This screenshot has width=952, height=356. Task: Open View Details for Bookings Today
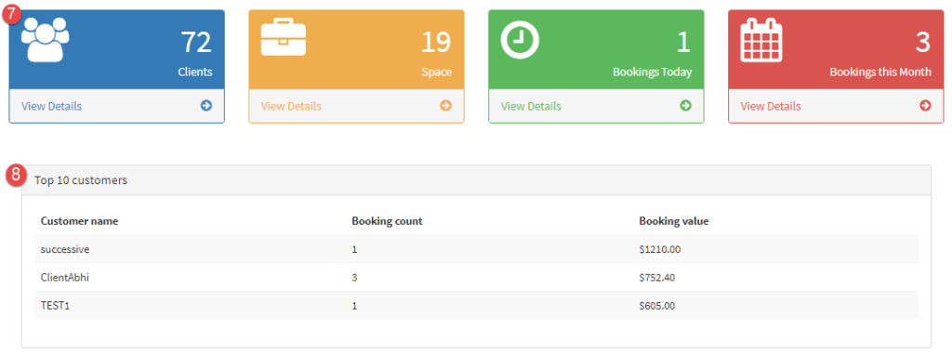531,106
